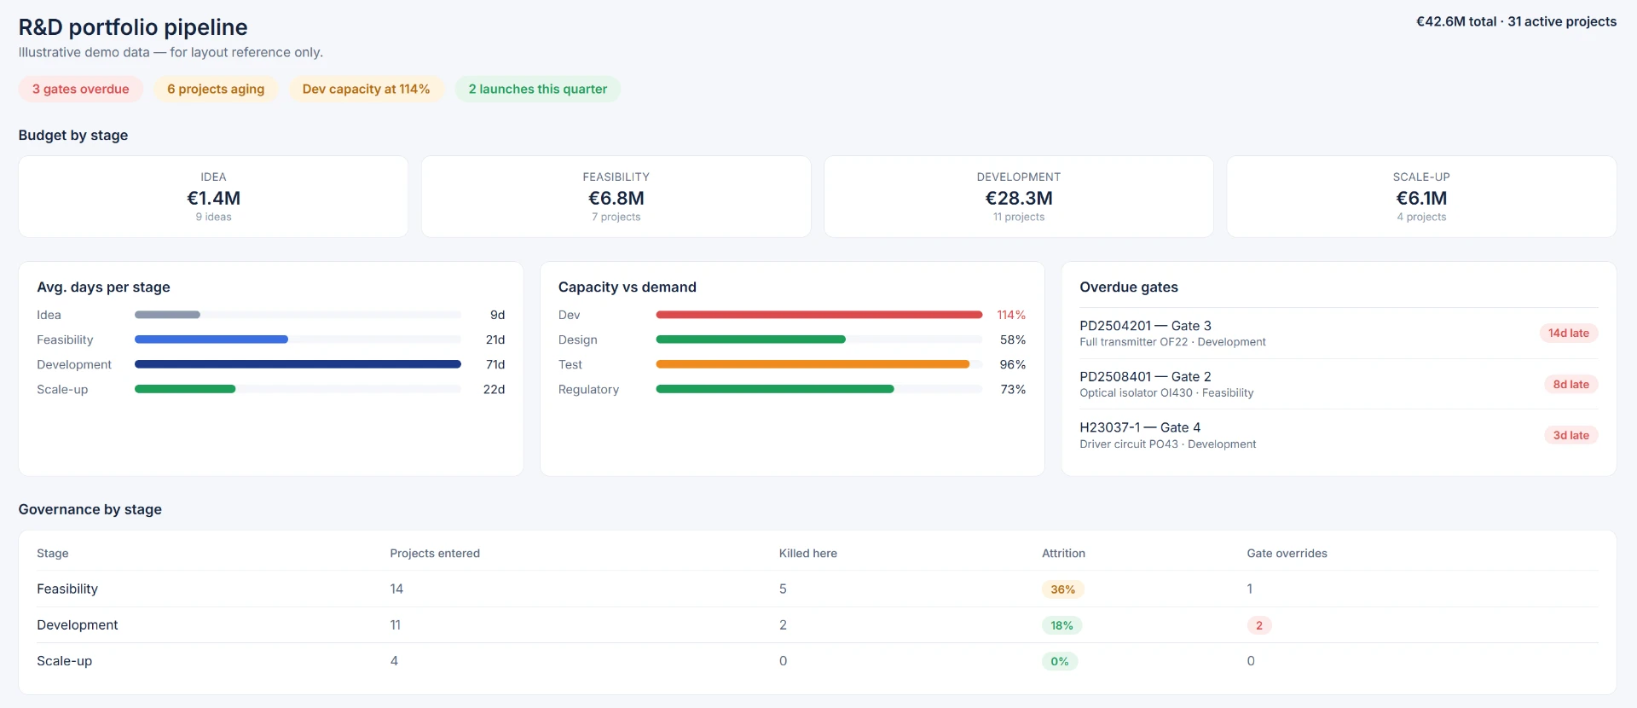Click "€42.6M total · 31 active projects" summary
Screen dimensions: 1637x708
[1516, 21]
